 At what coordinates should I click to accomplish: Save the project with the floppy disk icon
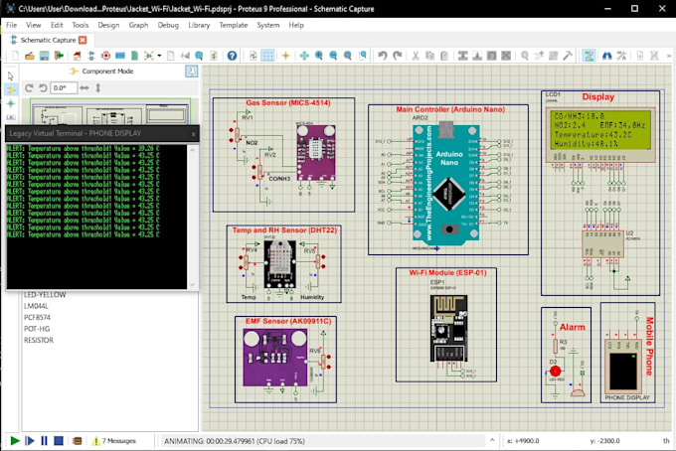point(44,56)
